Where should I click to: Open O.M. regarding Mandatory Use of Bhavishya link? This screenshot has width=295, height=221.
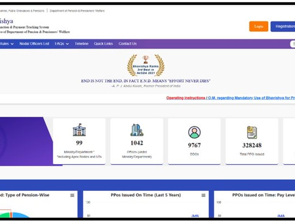pos(251,98)
